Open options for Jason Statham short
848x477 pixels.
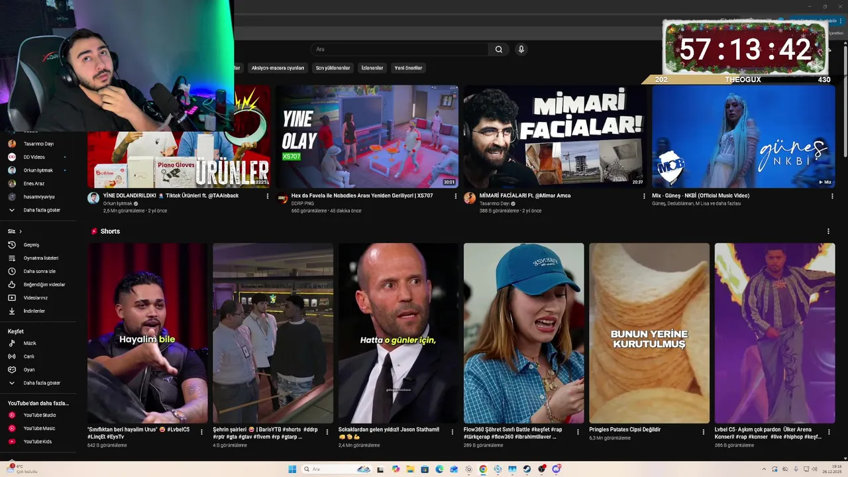tap(453, 432)
